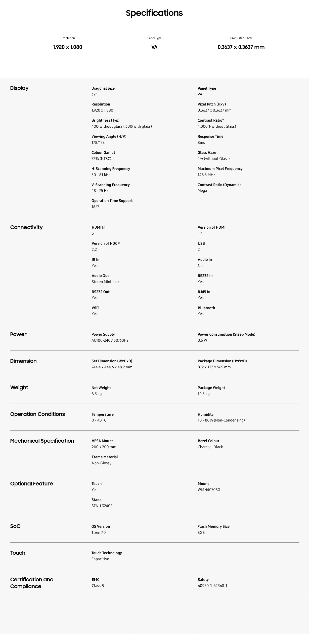Click the Contrast Ratio footnote 5 superscript
The width and height of the screenshot is (309, 634).
coord(223,120)
